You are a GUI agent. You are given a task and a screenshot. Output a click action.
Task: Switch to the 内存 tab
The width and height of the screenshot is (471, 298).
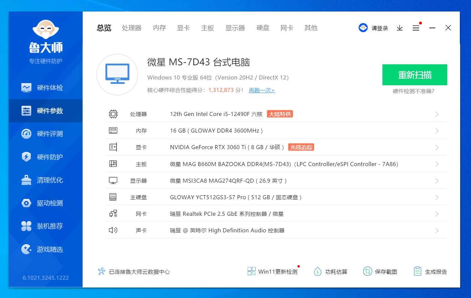(x=159, y=28)
